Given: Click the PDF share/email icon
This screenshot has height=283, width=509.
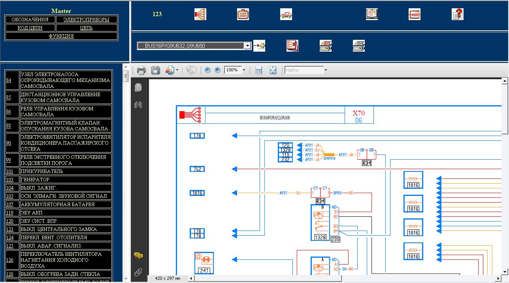Looking at the screenshot, I should [170, 70].
